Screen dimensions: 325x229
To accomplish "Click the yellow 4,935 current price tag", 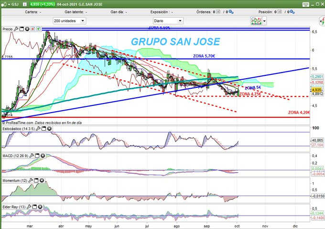I will click(316, 90).
